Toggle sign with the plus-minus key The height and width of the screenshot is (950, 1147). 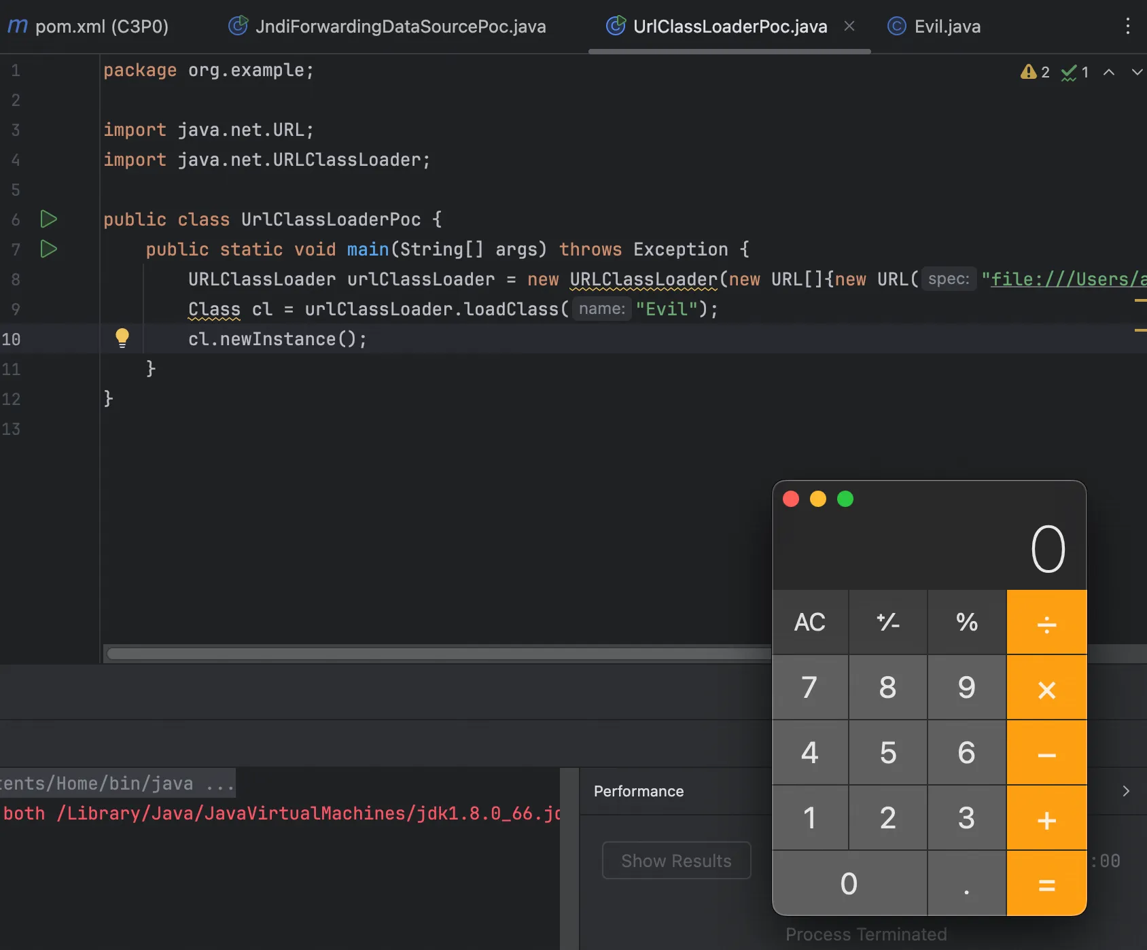point(887,622)
